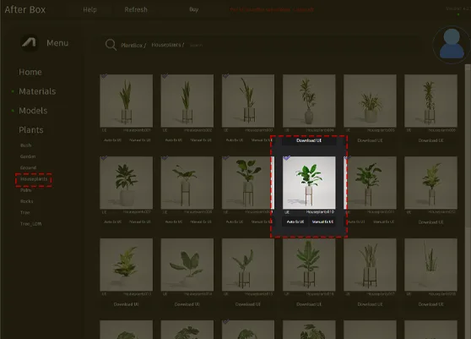
Task: Select the Palm plant category
Action: coord(25,190)
